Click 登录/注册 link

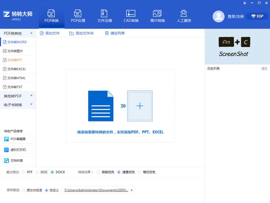click(235, 17)
